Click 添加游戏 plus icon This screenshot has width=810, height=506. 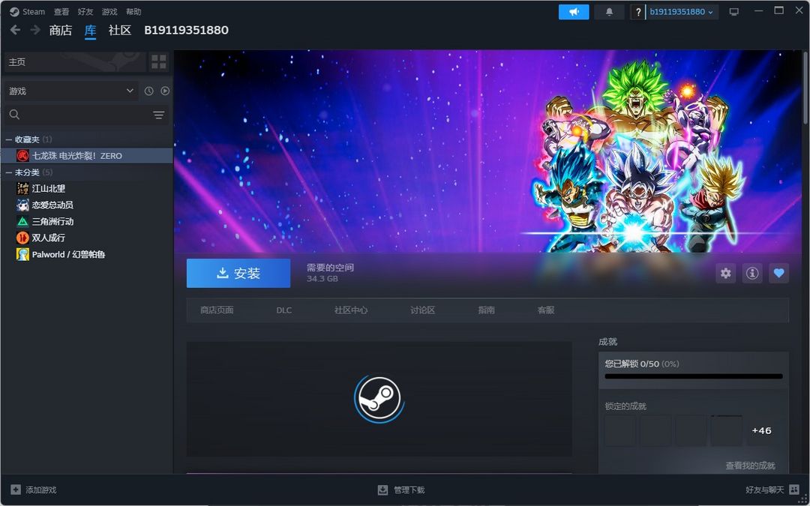pos(16,490)
